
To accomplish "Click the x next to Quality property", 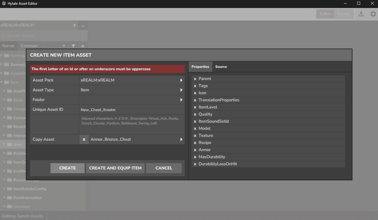I will click(195, 114).
